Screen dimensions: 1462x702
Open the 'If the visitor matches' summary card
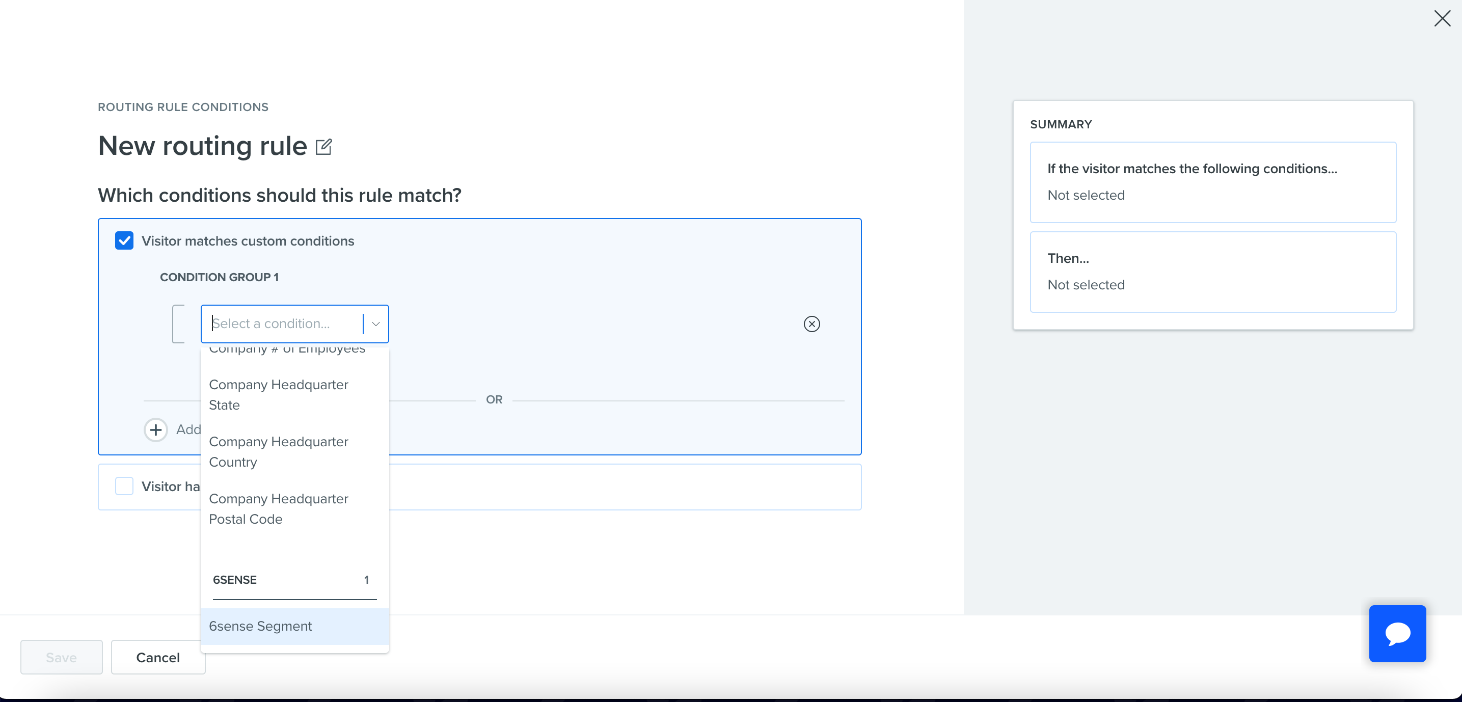1213,182
